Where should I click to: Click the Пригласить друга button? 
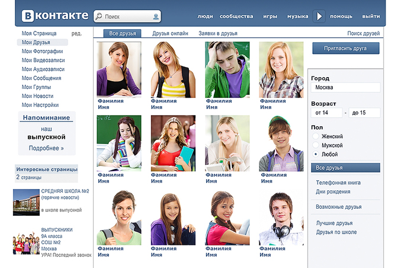347,48
